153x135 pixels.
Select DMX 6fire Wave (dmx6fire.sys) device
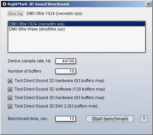(76, 29)
